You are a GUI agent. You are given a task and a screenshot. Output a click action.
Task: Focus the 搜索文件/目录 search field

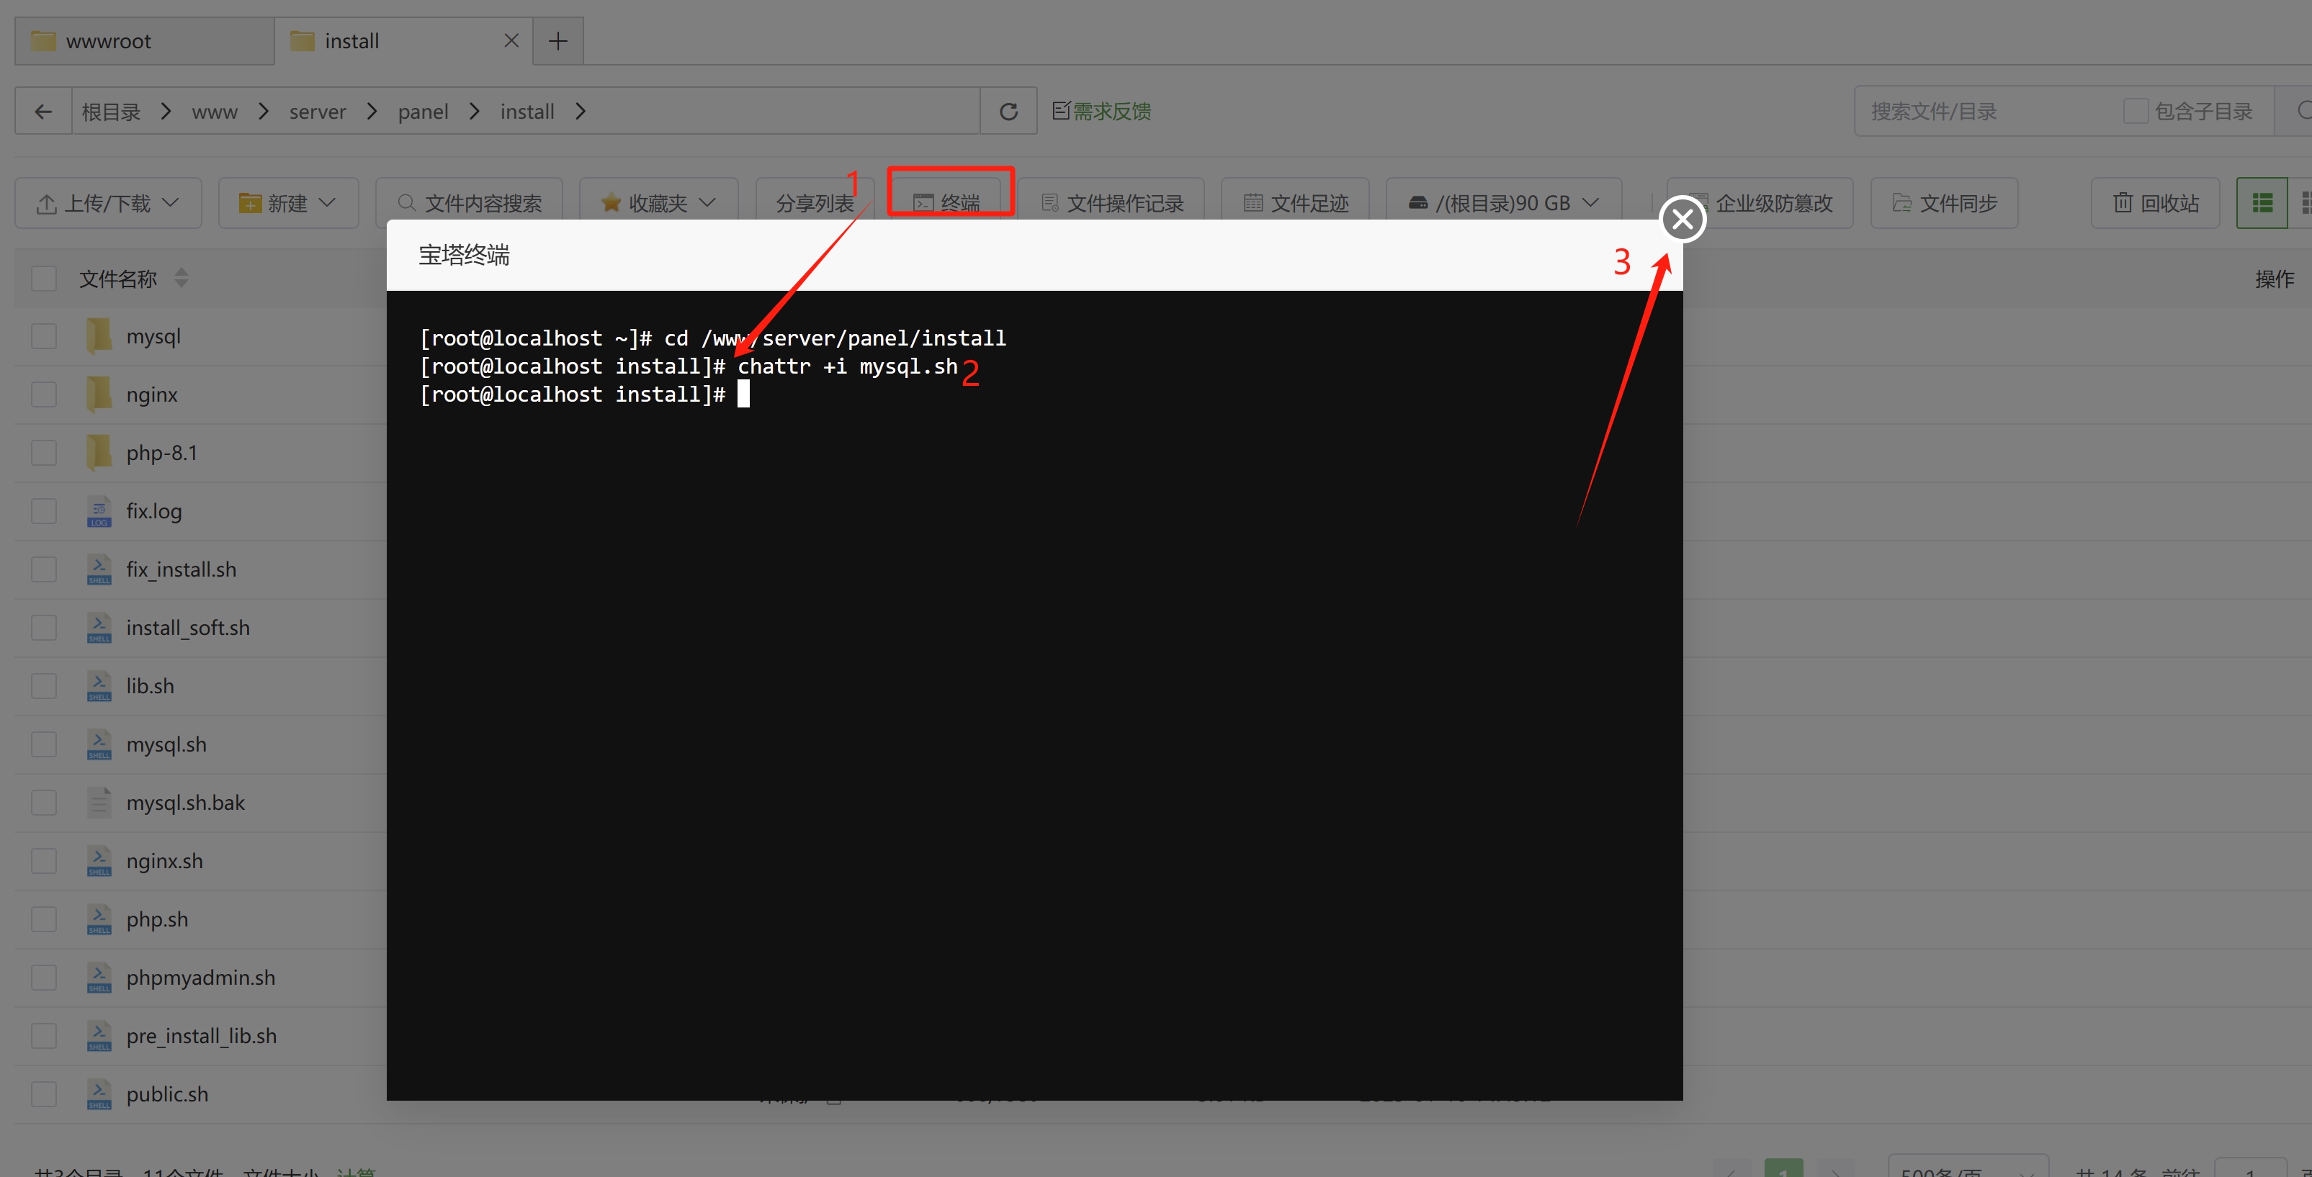[x=1984, y=112]
